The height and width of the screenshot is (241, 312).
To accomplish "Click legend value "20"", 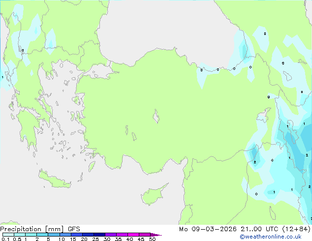I will click(84, 239).
